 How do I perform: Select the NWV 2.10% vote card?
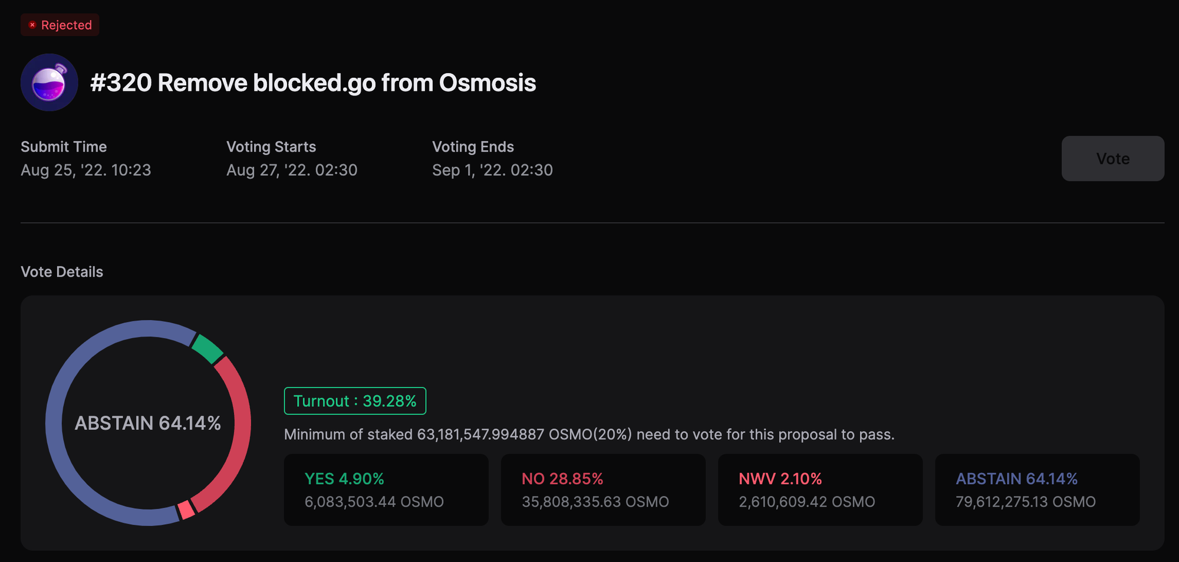click(820, 489)
